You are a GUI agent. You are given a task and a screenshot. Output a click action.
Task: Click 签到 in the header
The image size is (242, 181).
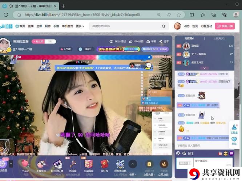[195, 26]
